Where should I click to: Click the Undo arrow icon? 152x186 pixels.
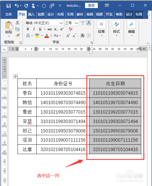pos(17,6)
